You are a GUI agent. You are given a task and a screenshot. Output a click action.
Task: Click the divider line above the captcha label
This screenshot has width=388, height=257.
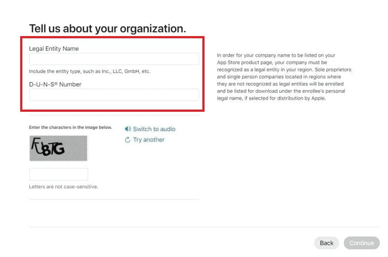(x=114, y=115)
